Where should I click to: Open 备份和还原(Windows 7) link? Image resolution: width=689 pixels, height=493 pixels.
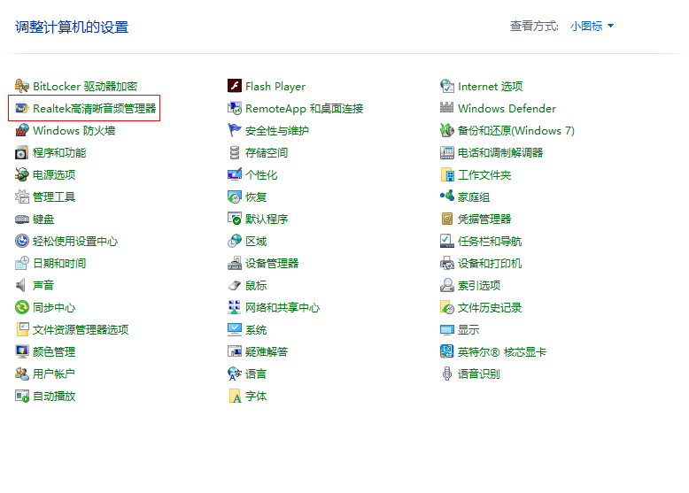click(x=516, y=130)
